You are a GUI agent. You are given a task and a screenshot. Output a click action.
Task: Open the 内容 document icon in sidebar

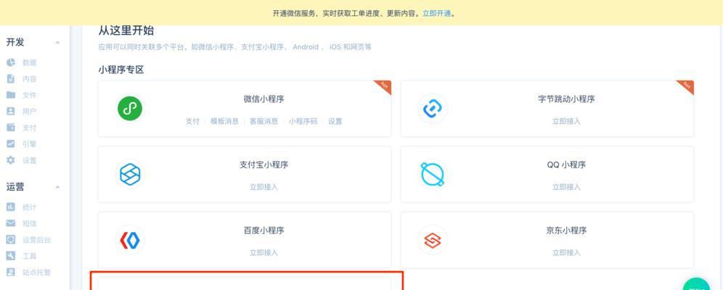click(x=11, y=79)
